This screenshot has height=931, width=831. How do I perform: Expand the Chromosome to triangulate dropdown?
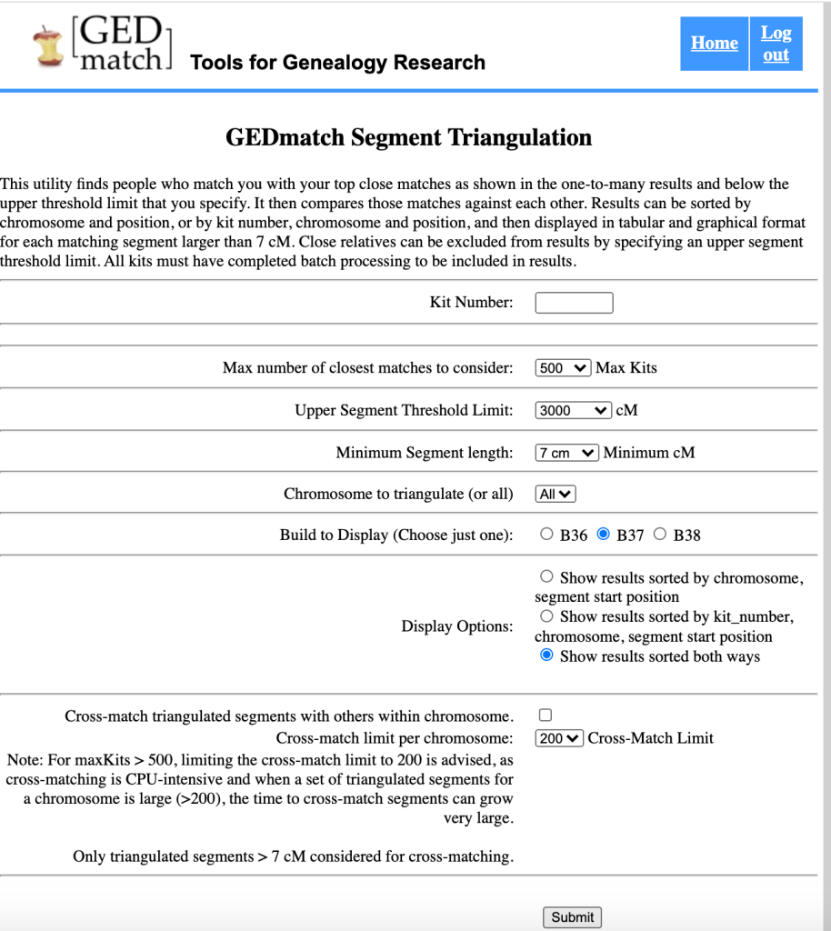556,494
